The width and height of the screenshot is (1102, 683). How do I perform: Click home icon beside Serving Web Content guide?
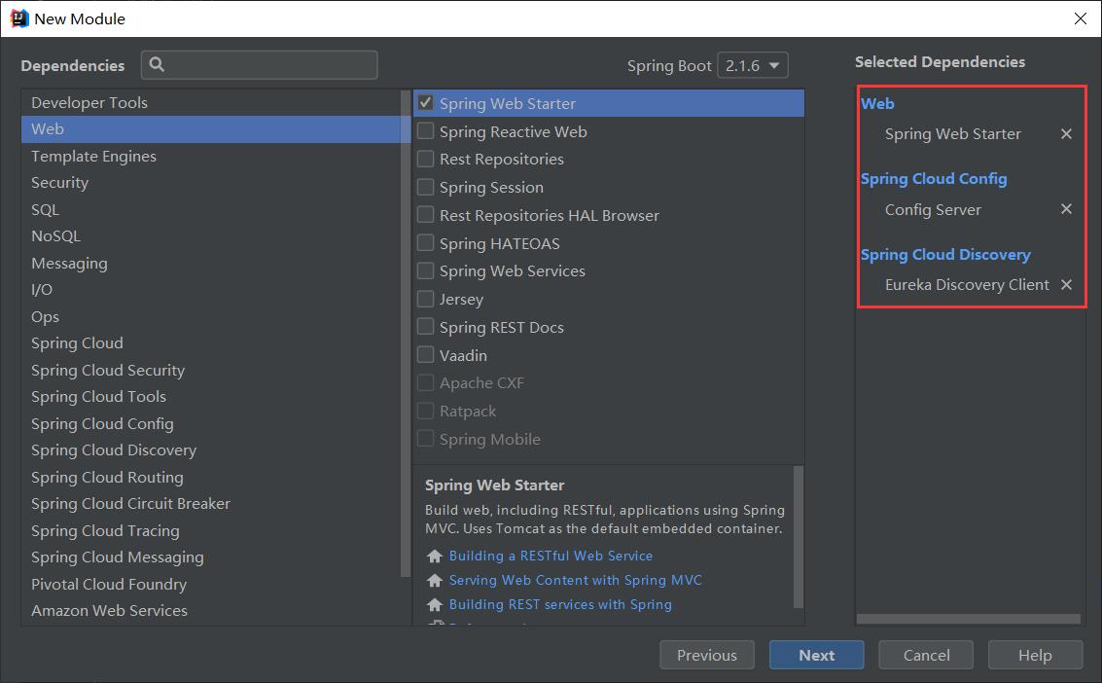point(435,581)
